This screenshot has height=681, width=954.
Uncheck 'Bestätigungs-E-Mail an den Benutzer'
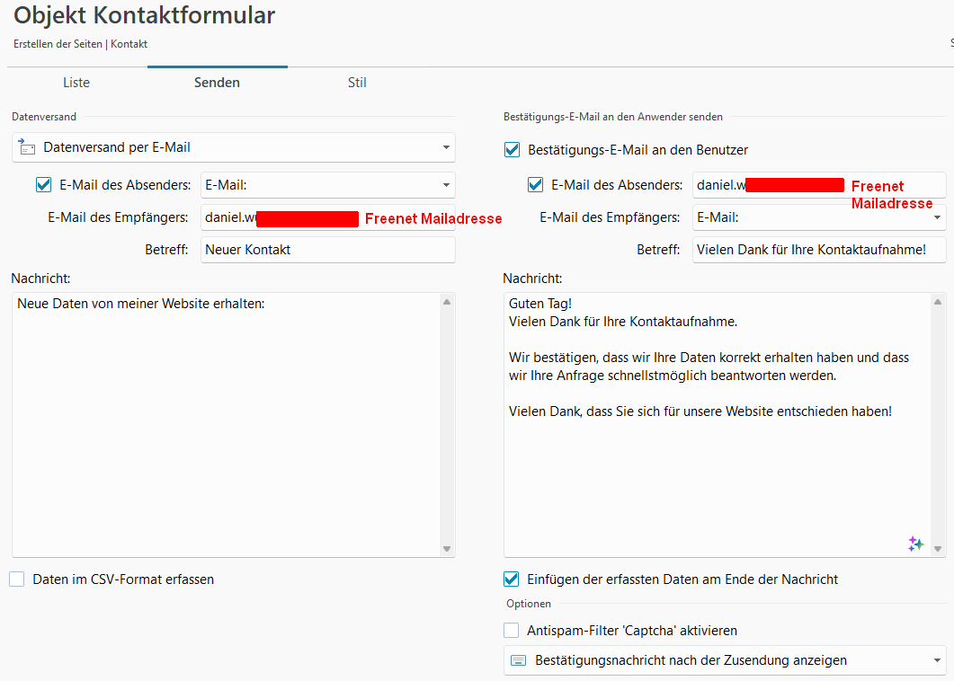(512, 150)
